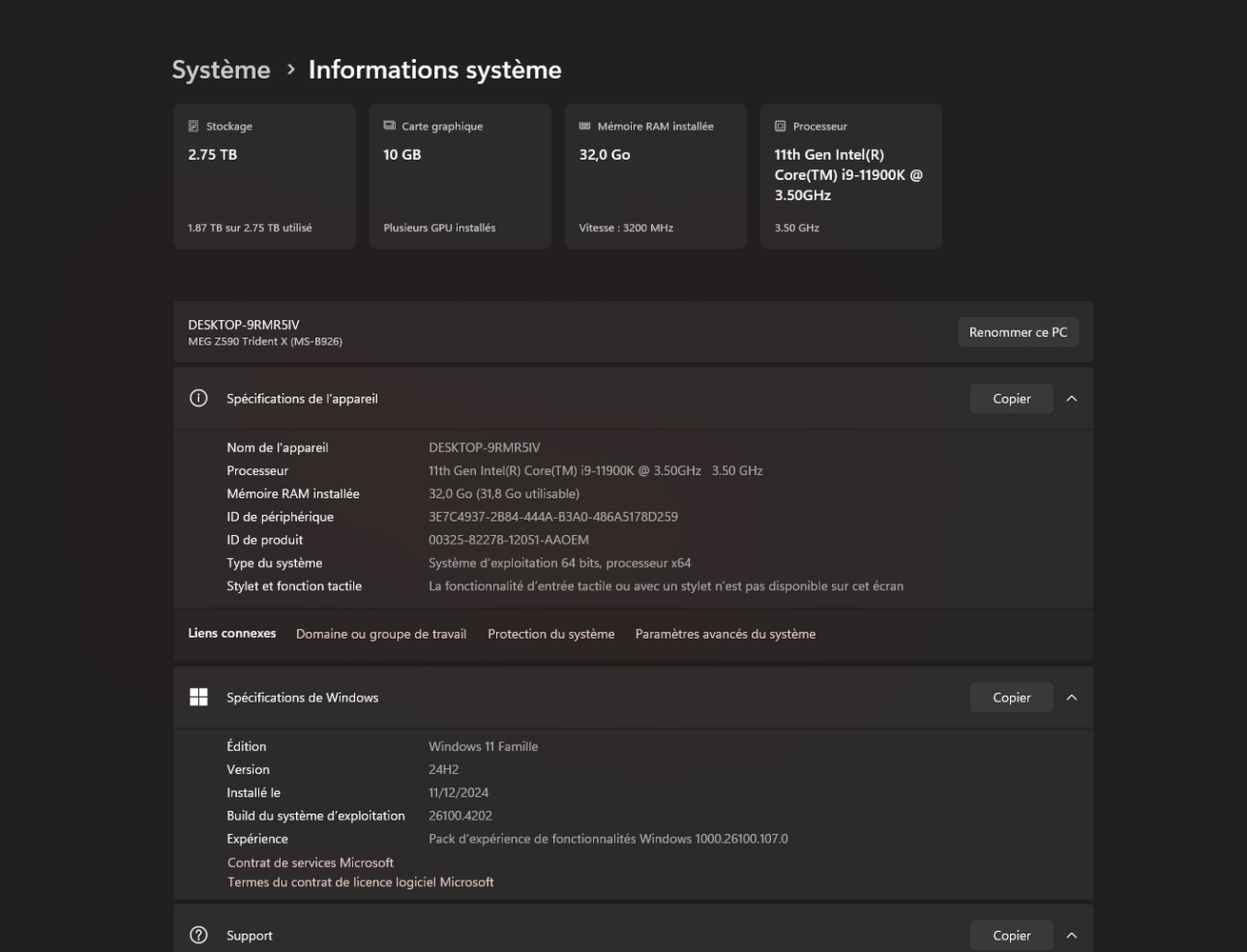The image size is (1247, 952).
Task: Click the device specifications info icon
Action: pyautogui.click(x=198, y=399)
